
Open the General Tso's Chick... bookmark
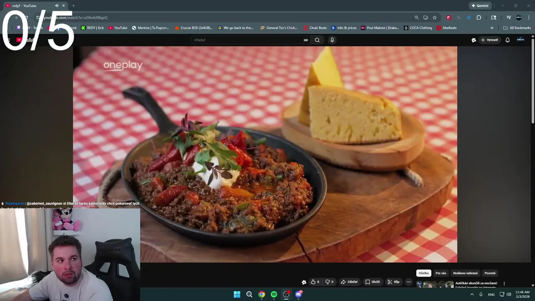point(279,28)
